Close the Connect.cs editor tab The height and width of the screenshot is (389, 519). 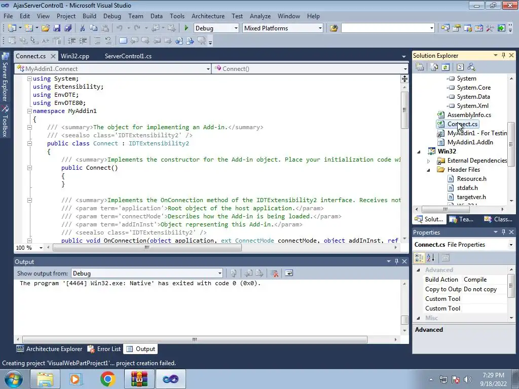[x=53, y=56]
